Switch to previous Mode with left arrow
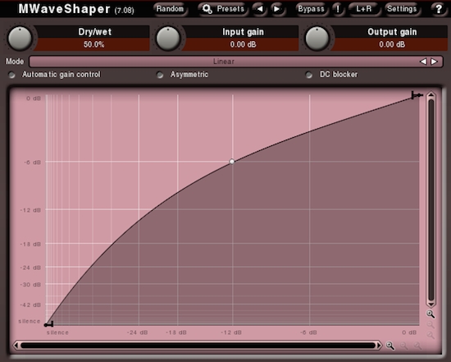The width and height of the screenshot is (451, 362). [423, 62]
